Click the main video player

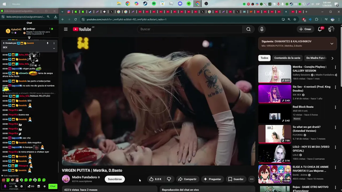(x=158, y=101)
